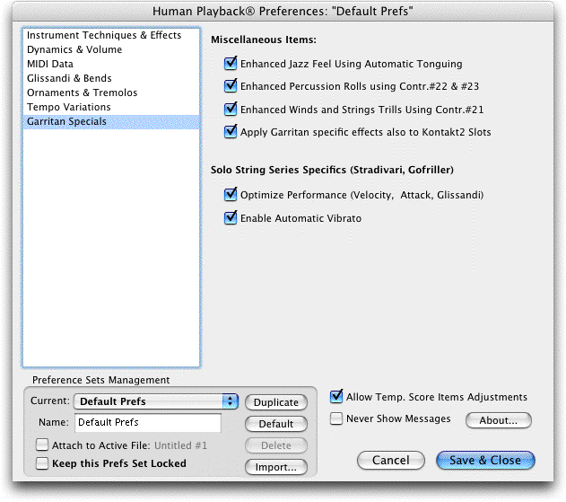Select Garritan Specials list item
The width and height of the screenshot is (566, 502).
click(111, 122)
